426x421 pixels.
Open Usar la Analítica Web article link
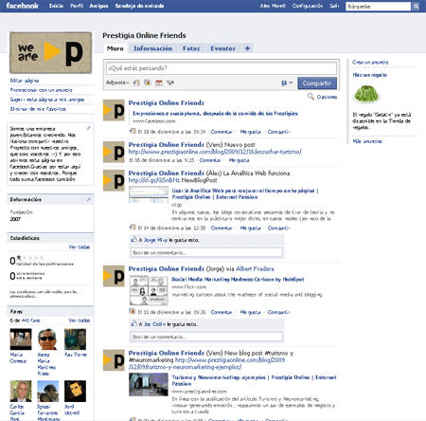[x=245, y=193]
